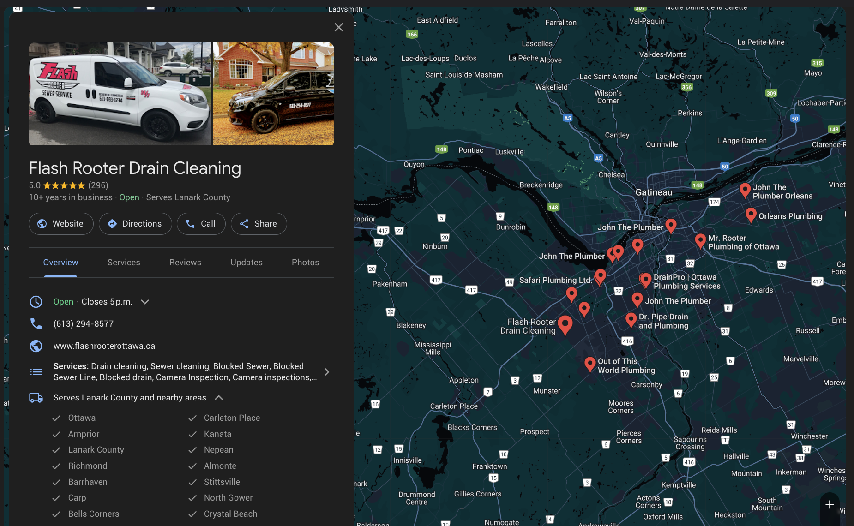
Task: Click Almonte in service areas
Action: pos(220,466)
